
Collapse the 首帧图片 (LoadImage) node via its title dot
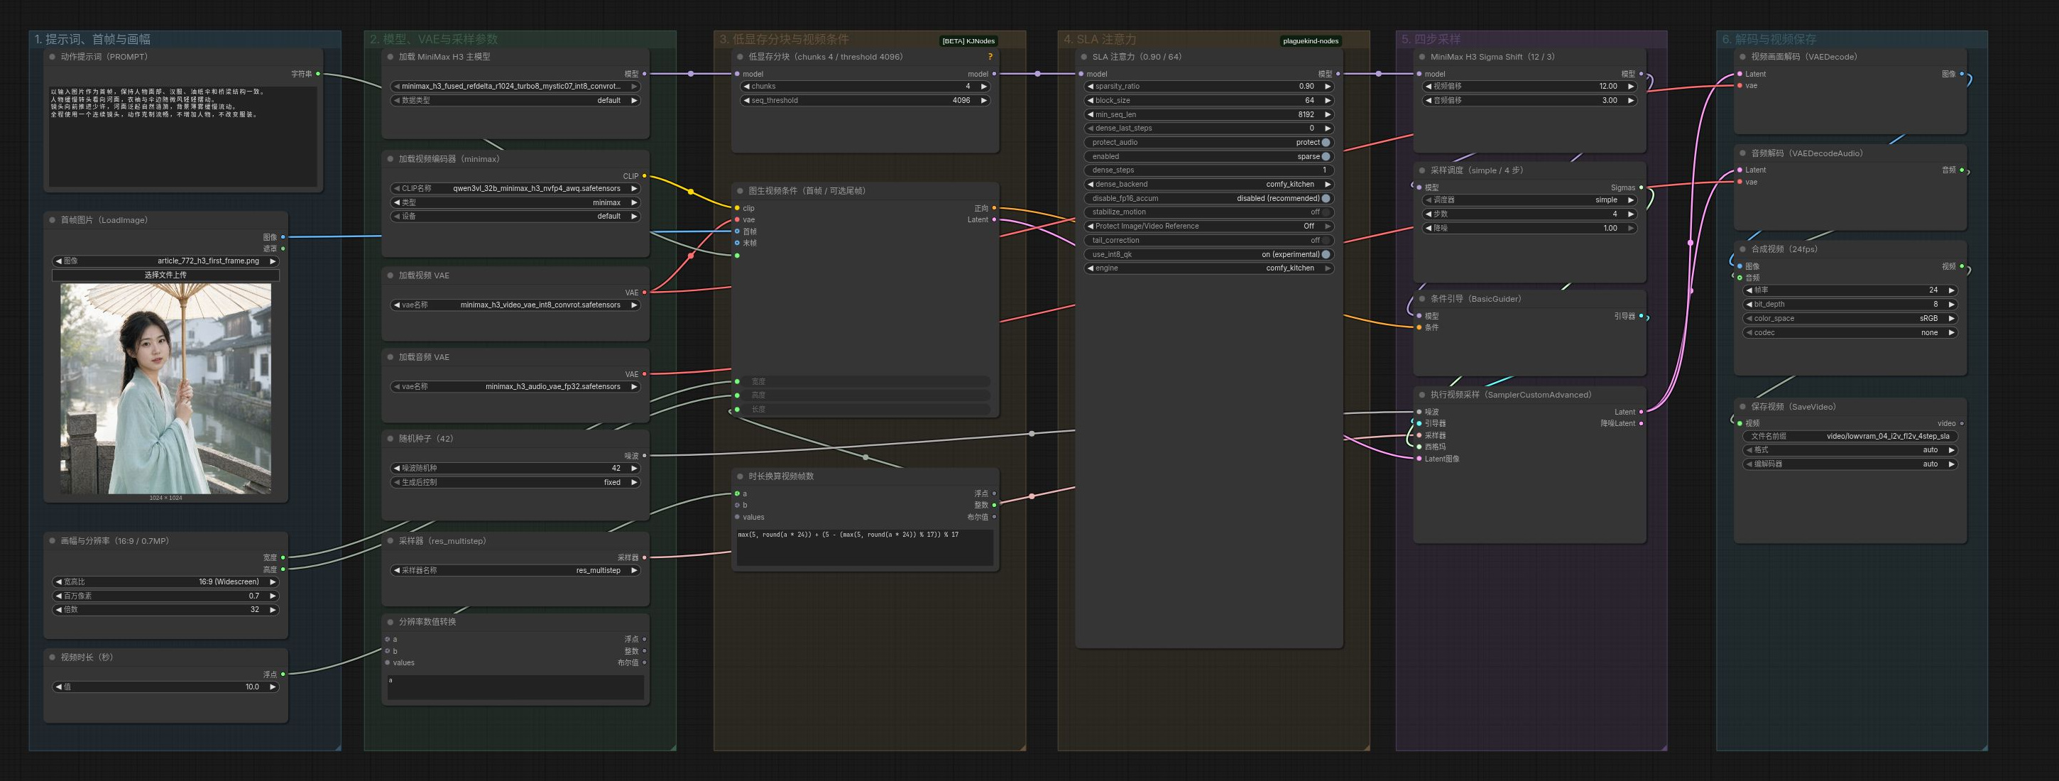[53, 220]
